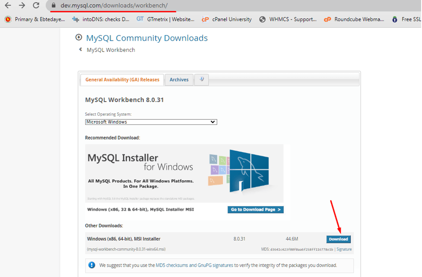Click the Other Downloads label
The height and width of the screenshot is (277, 422).
[x=104, y=226]
